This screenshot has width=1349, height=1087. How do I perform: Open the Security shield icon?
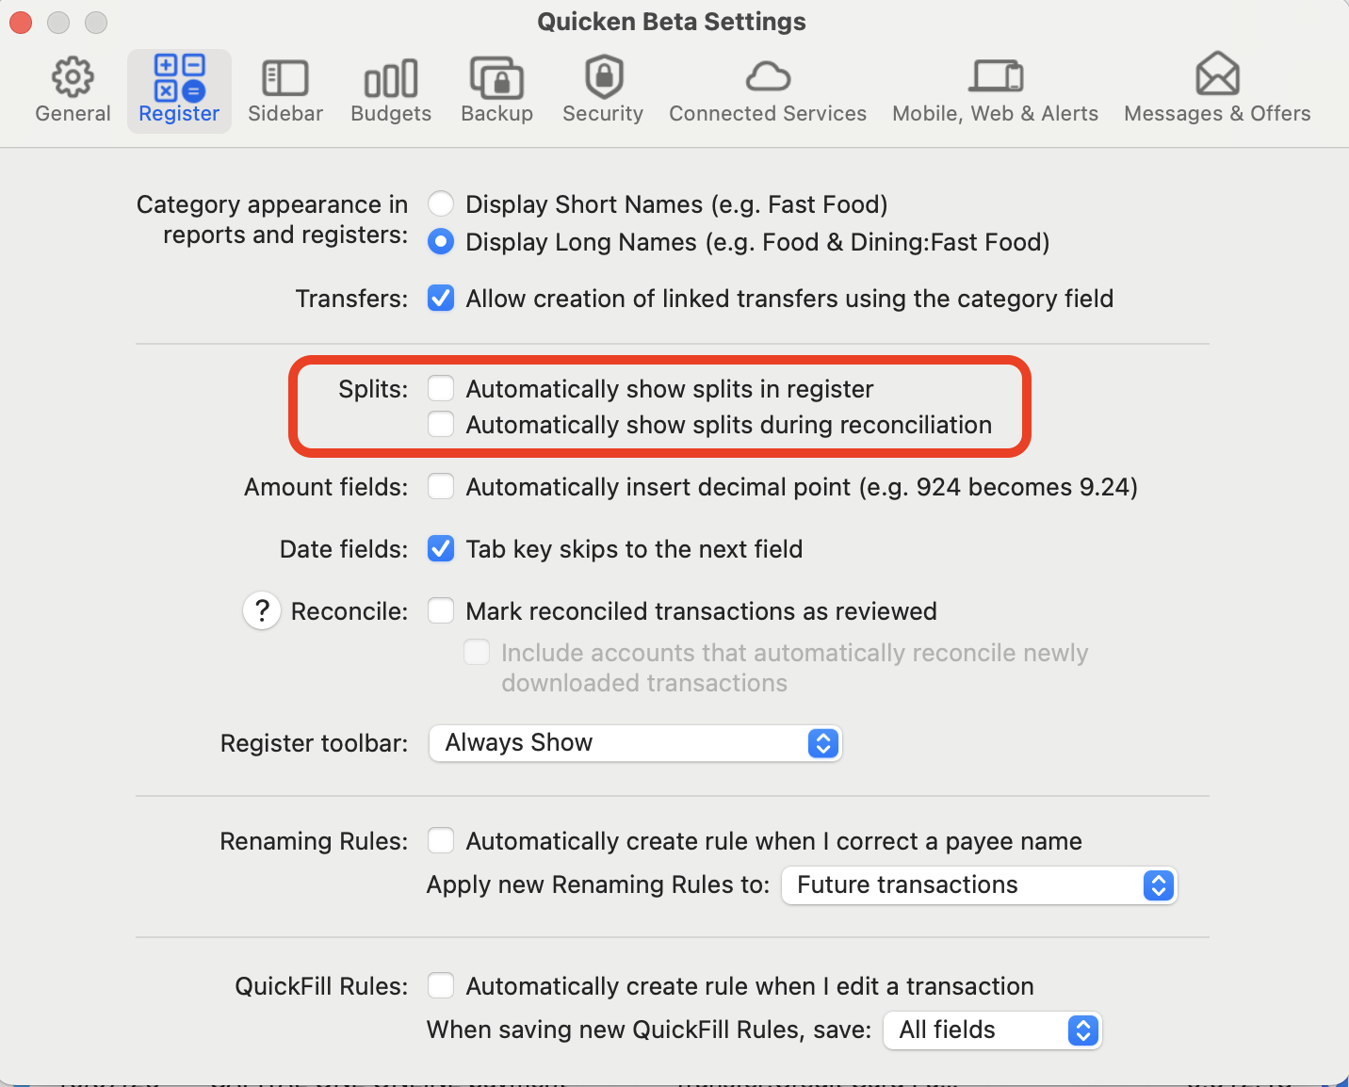[604, 76]
